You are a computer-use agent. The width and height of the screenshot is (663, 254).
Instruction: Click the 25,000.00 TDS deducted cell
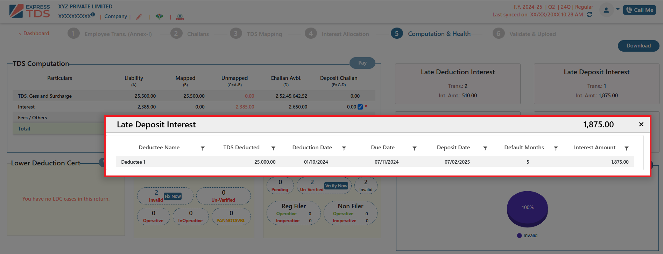pos(265,162)
